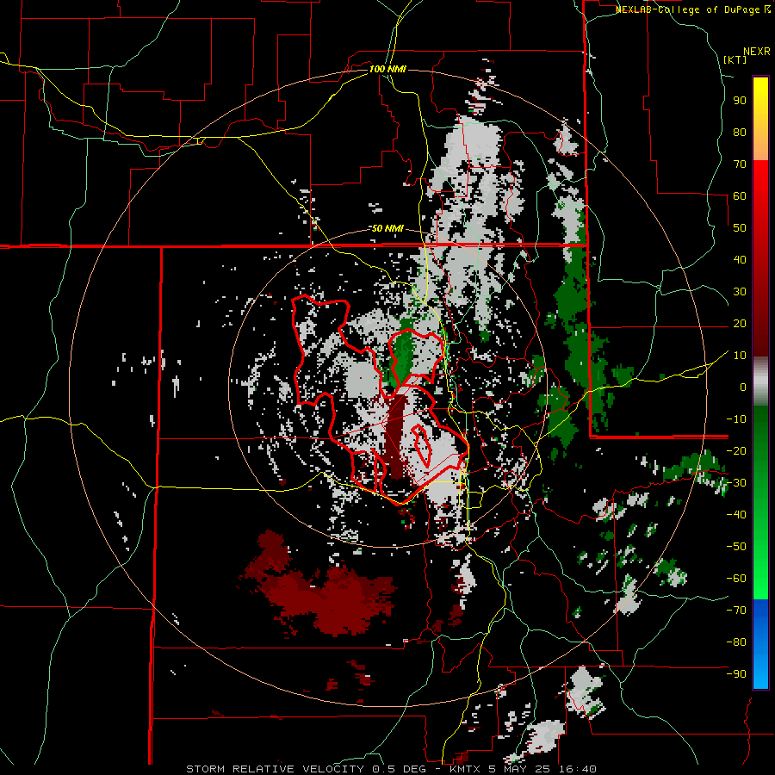Click the -40 value on the velocity scale

(736, 515)
